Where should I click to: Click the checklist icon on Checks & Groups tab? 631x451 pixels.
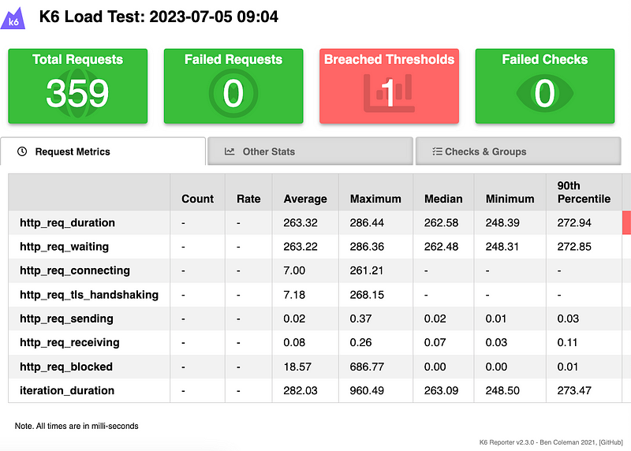pyautogui.click(x=437, y=151)
